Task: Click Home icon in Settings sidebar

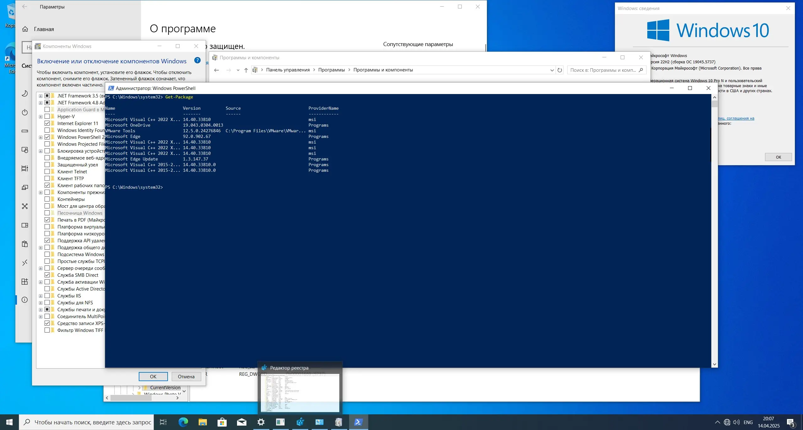Action: pyautogui.click(x=25, y=29)
